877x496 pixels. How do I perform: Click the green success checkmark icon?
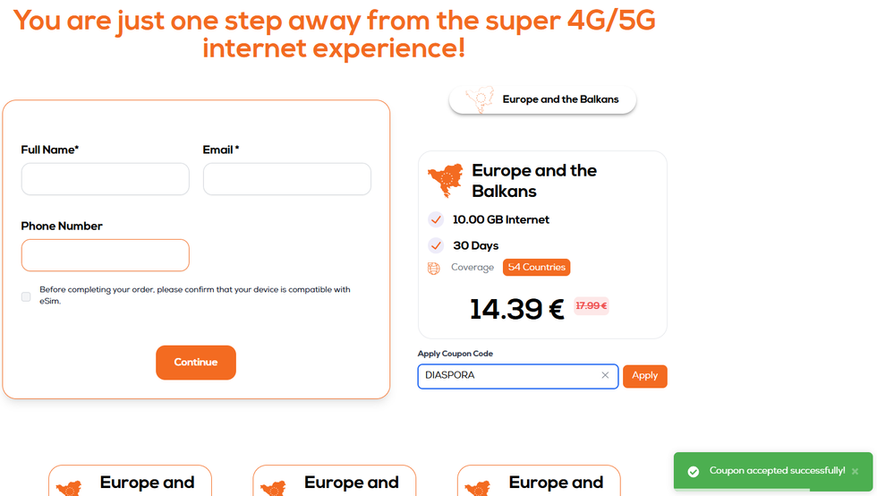(693, 471)
